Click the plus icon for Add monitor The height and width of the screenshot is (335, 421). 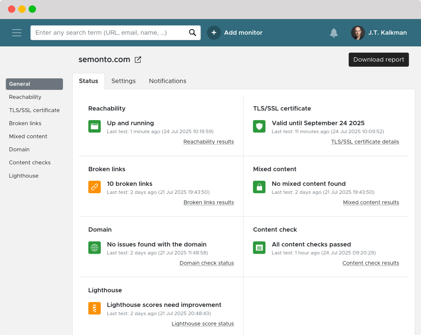214,33
